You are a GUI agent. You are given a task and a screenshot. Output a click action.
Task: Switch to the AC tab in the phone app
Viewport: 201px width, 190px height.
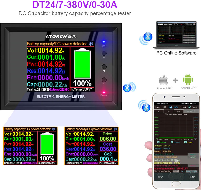[x=159, y=111]
